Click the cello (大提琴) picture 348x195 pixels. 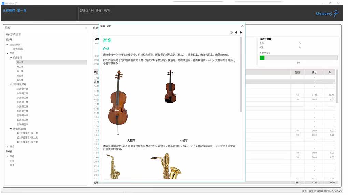[x=118, y=103]
